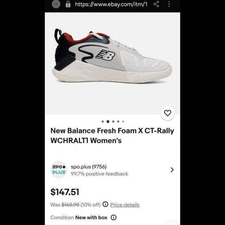Image resolution: width=225 pixels, height=225 pixels.
Task: Open the Spo Plus seller logo avatar
Action: (59, 169)
